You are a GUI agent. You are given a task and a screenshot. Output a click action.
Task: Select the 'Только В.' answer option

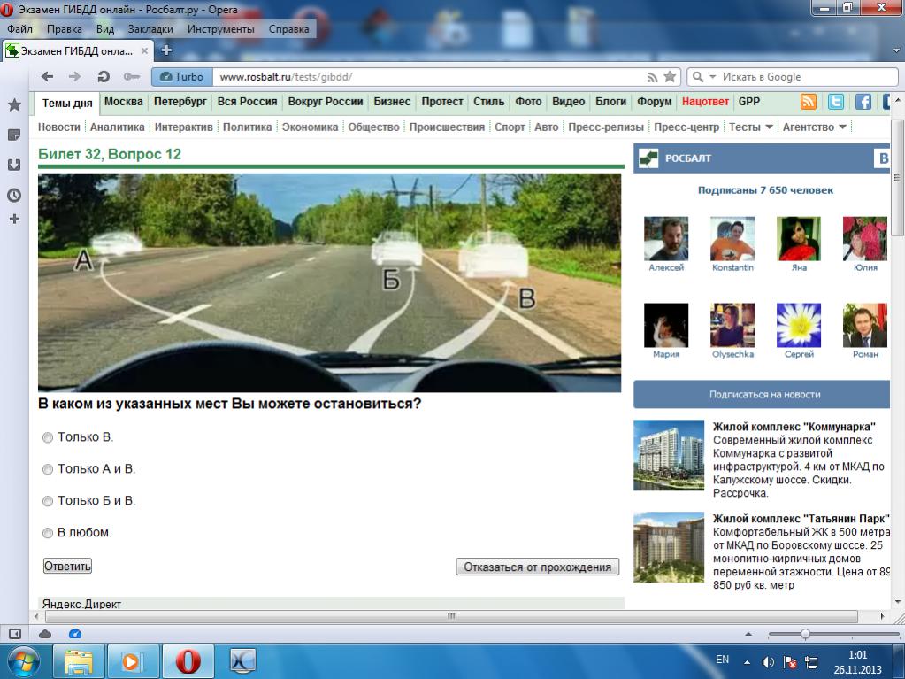(x=48, y=437)
